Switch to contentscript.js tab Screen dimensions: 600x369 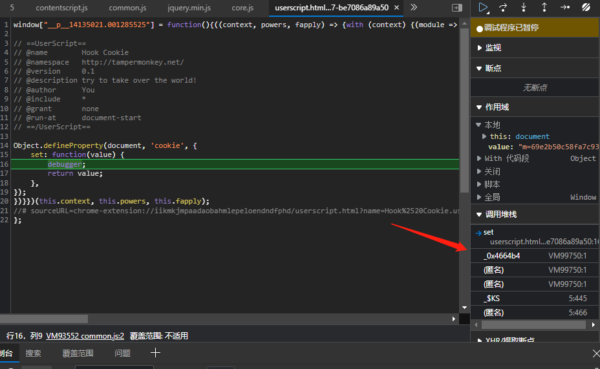[x=61, y=8]
